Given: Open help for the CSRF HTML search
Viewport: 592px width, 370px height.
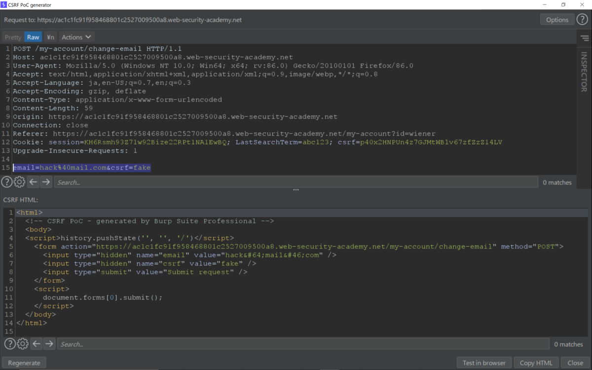Looking at the screenshot, I should pos(10,344).
